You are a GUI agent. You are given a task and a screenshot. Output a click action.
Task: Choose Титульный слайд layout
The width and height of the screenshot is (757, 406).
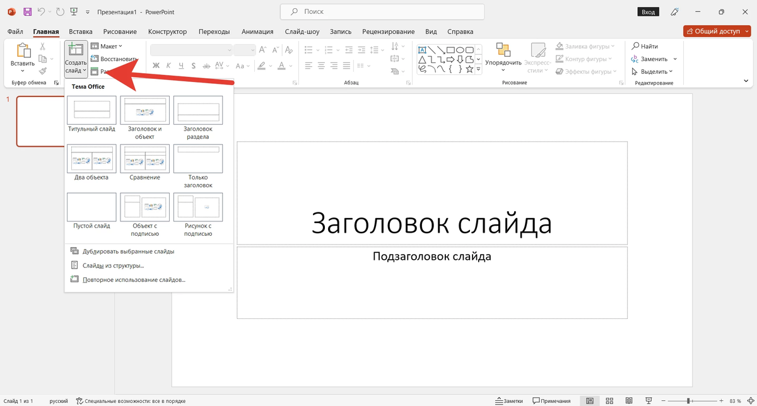[x=91, y=114]
